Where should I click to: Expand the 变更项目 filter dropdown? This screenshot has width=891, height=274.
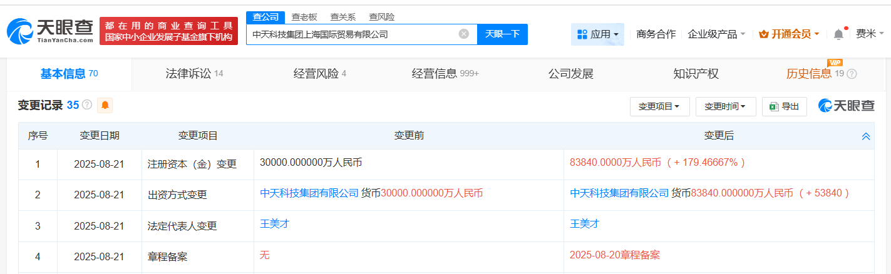coord(659,106)
